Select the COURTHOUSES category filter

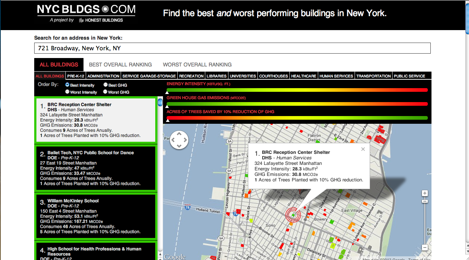pos(274,76)
